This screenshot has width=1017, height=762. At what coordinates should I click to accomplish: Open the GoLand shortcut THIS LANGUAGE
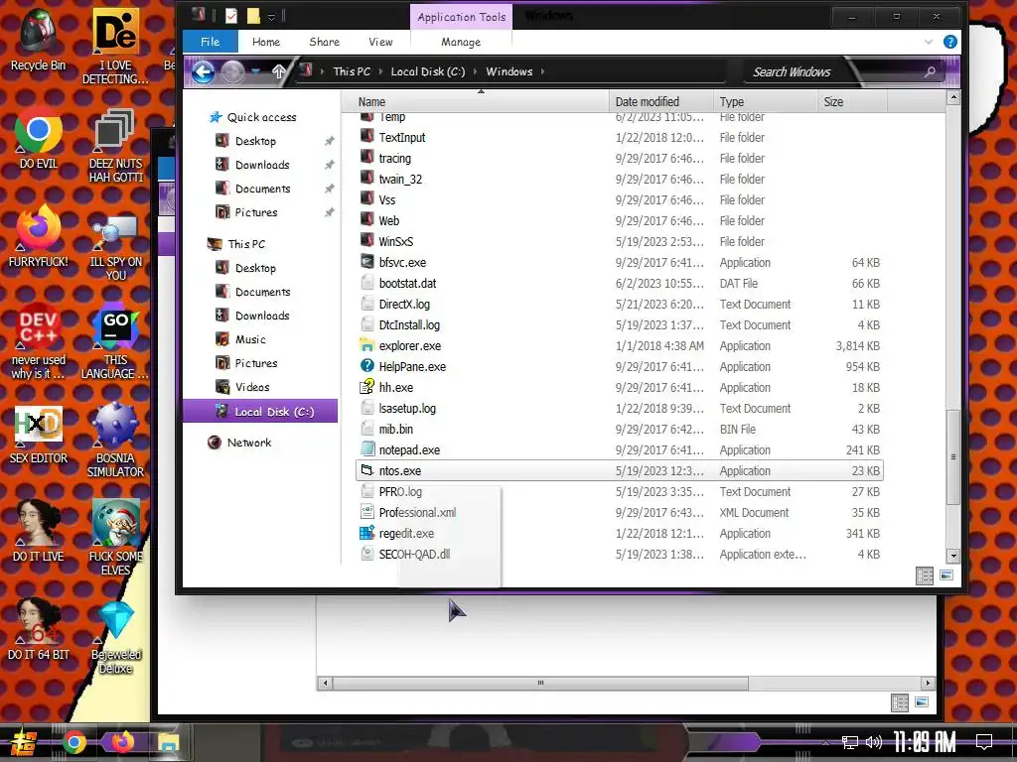(115, 340)
